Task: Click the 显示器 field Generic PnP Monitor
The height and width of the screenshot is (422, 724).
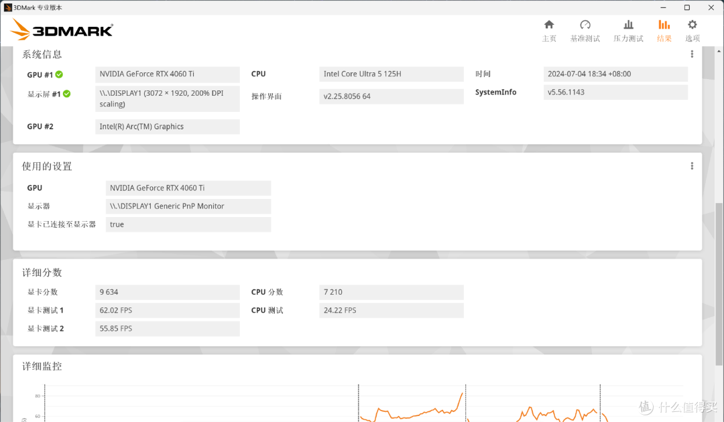Action: pos(188,206)
